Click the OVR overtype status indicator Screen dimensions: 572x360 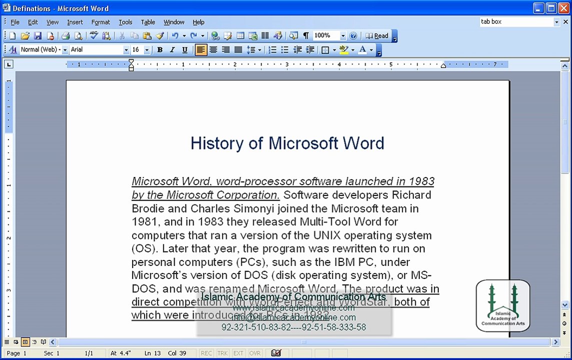255,353
